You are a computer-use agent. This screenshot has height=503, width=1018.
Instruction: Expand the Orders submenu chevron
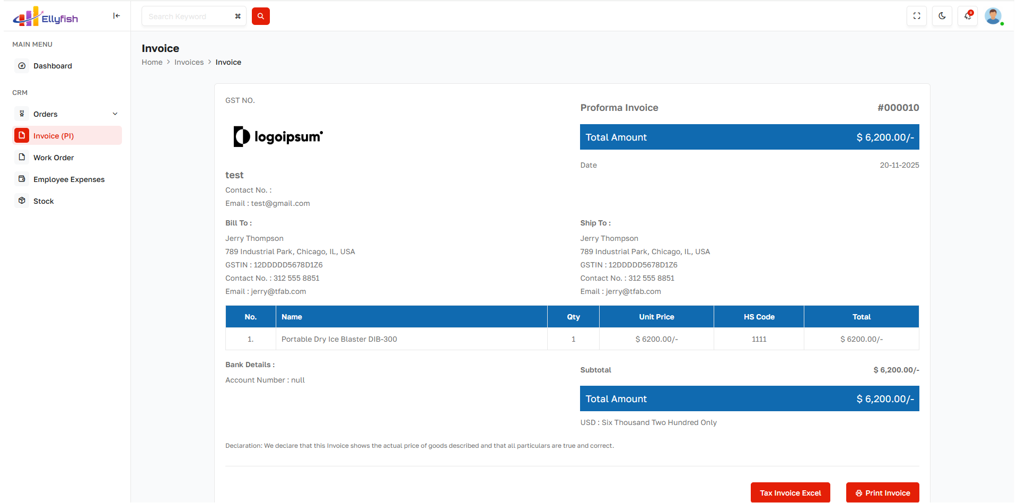click(115, 114)
